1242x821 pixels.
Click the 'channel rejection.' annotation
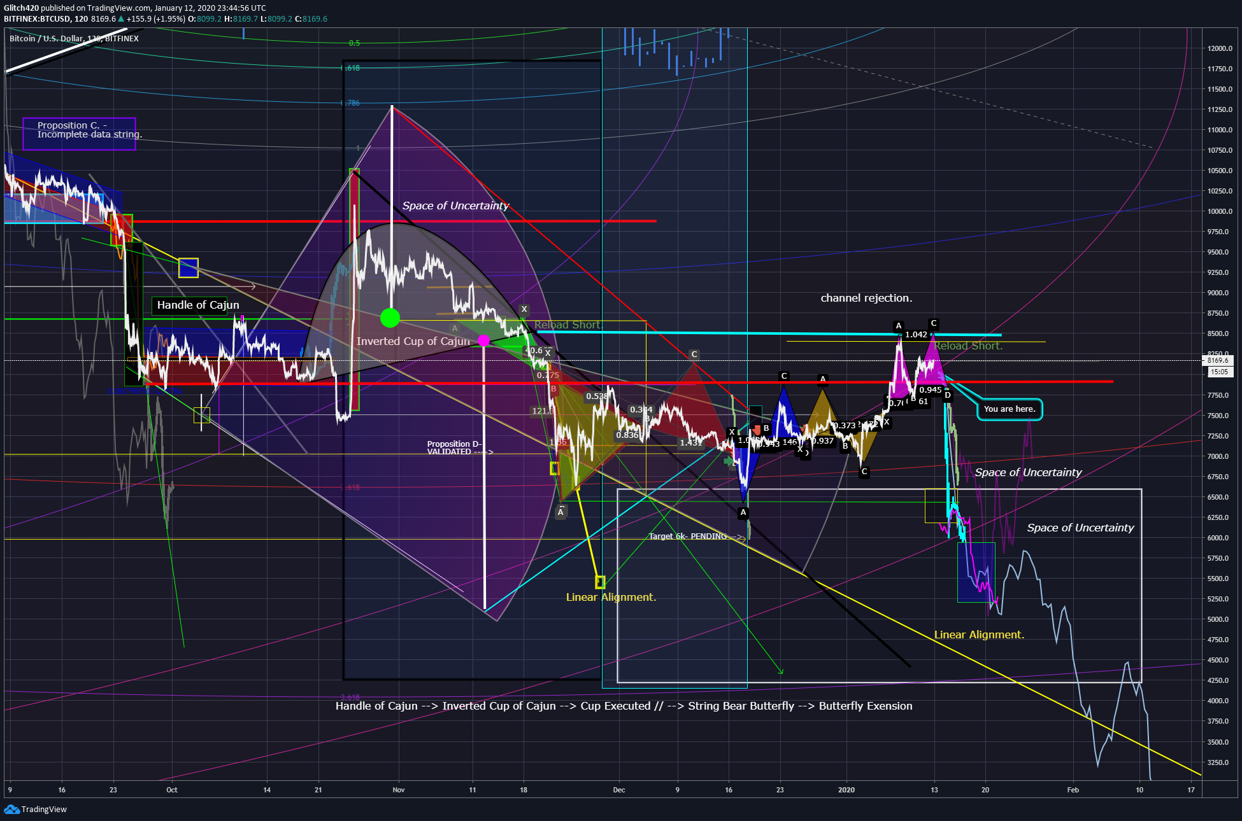[866, 298]
